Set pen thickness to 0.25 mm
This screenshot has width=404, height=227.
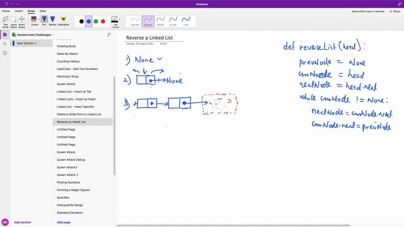[x=135, y=21]
